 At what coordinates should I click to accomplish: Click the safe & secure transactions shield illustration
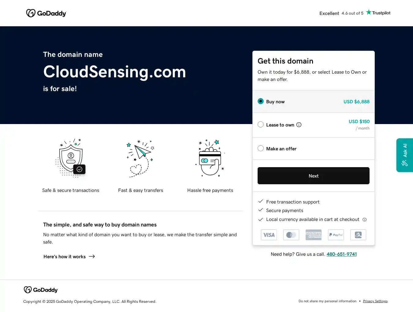pos(71,158)
